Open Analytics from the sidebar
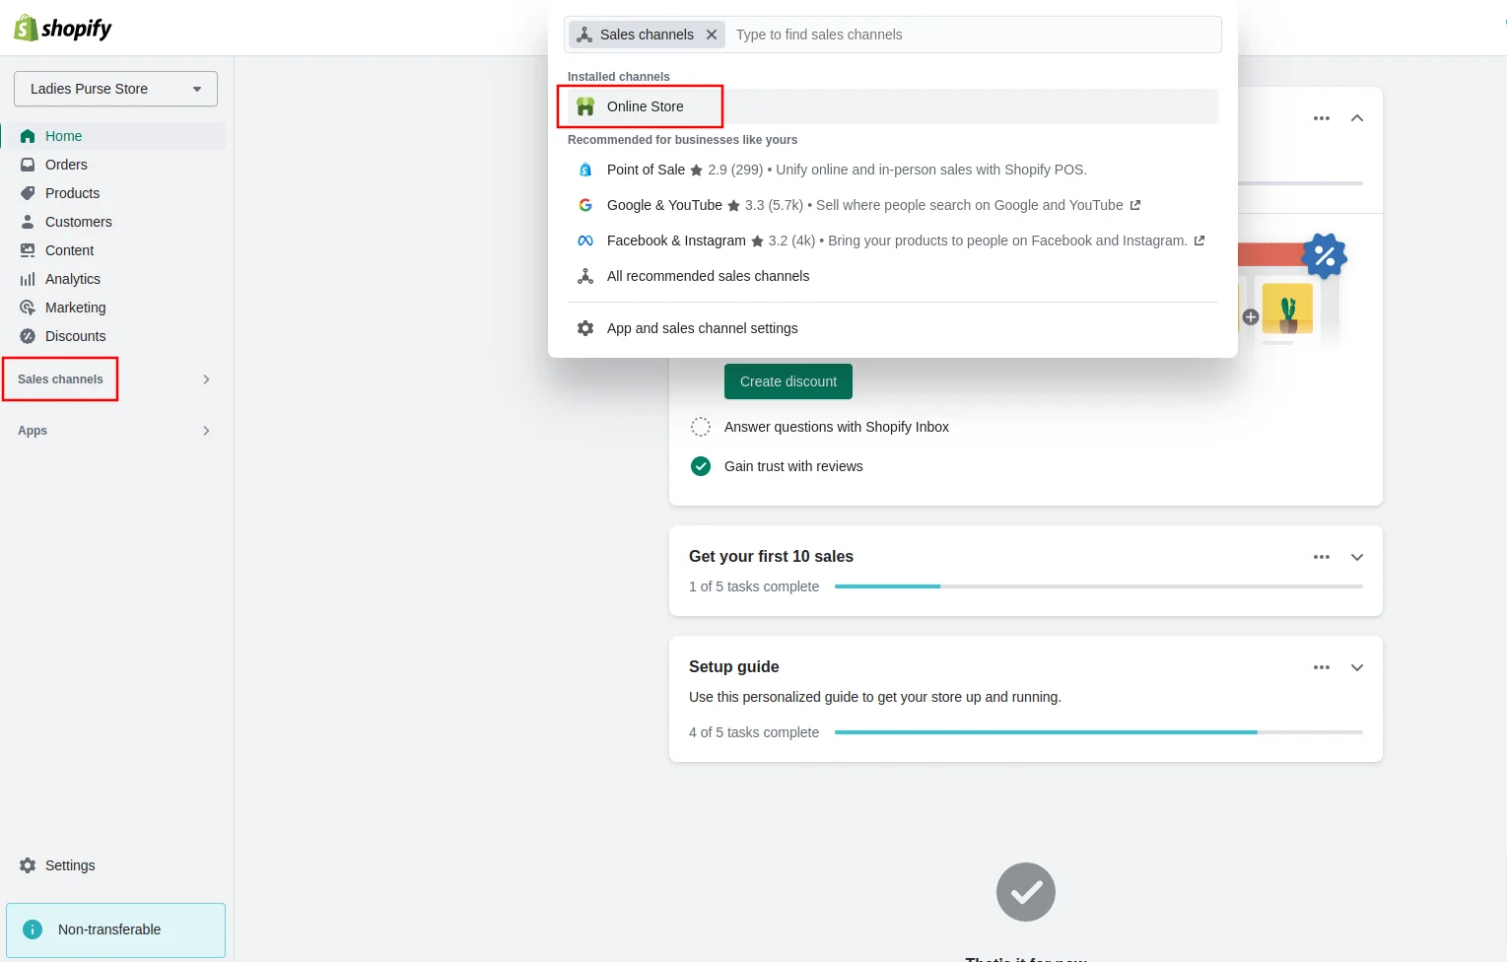The width and height of the screenshot is (1507, 962). pos(72,279)
